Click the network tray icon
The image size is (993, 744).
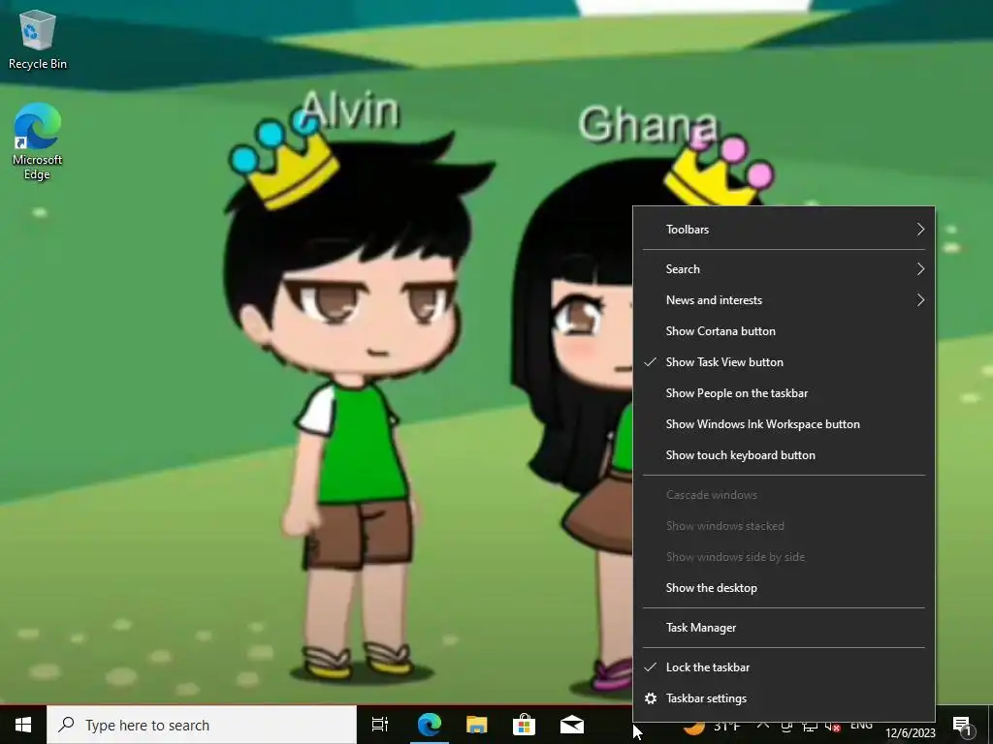coord(810,727)
